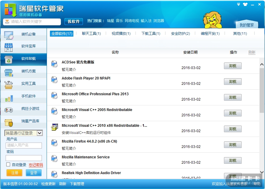Search hot keyword 输入法

pos(146,21)
